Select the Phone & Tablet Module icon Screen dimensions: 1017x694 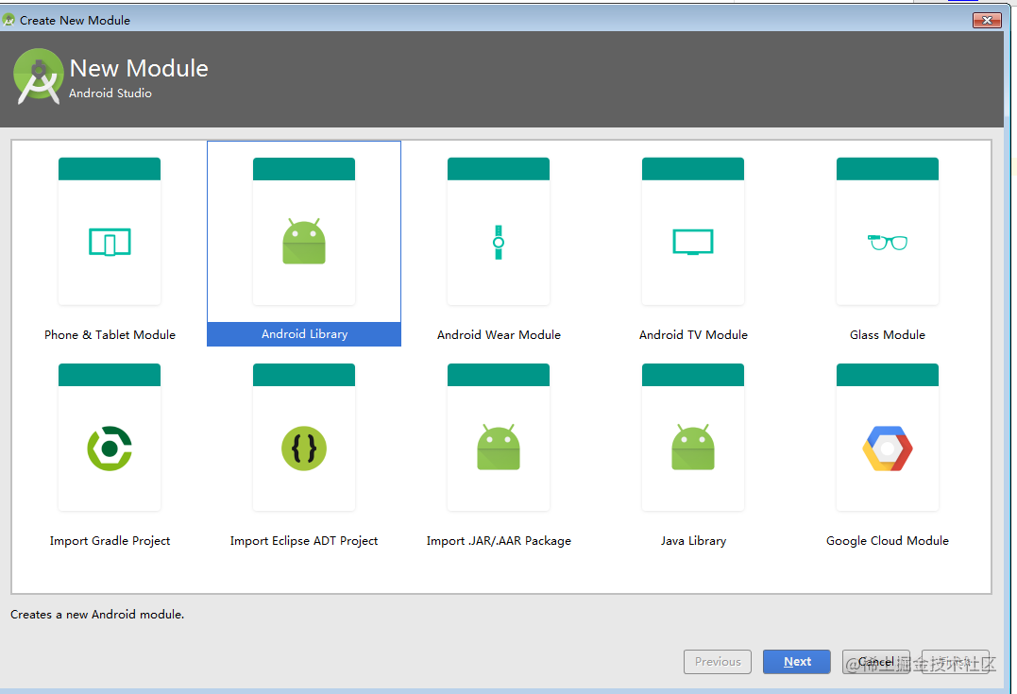pyautogui.click(x=110, y=242)
